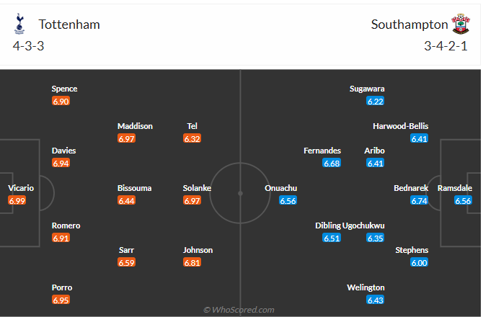This screenshot has width=483, height=317.
Task: Click the Southampton club crest icon
Action: 459,24
